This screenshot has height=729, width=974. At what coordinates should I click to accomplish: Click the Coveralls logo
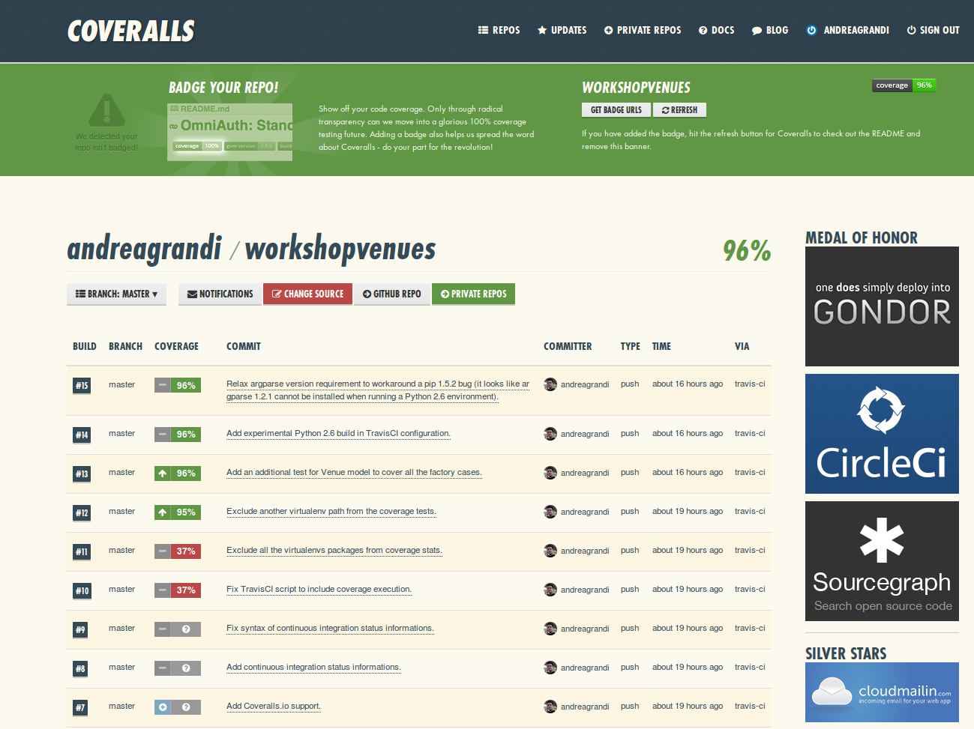(131, 31)
